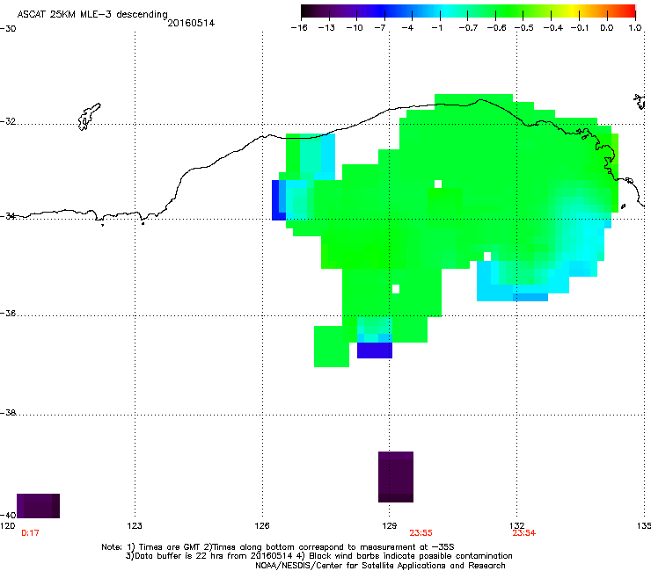Click the "-1" color bar label
The width and height of the screenshot is (651, 571).
click(436, 28)
